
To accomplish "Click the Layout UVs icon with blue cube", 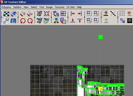I will click(56, 21).
